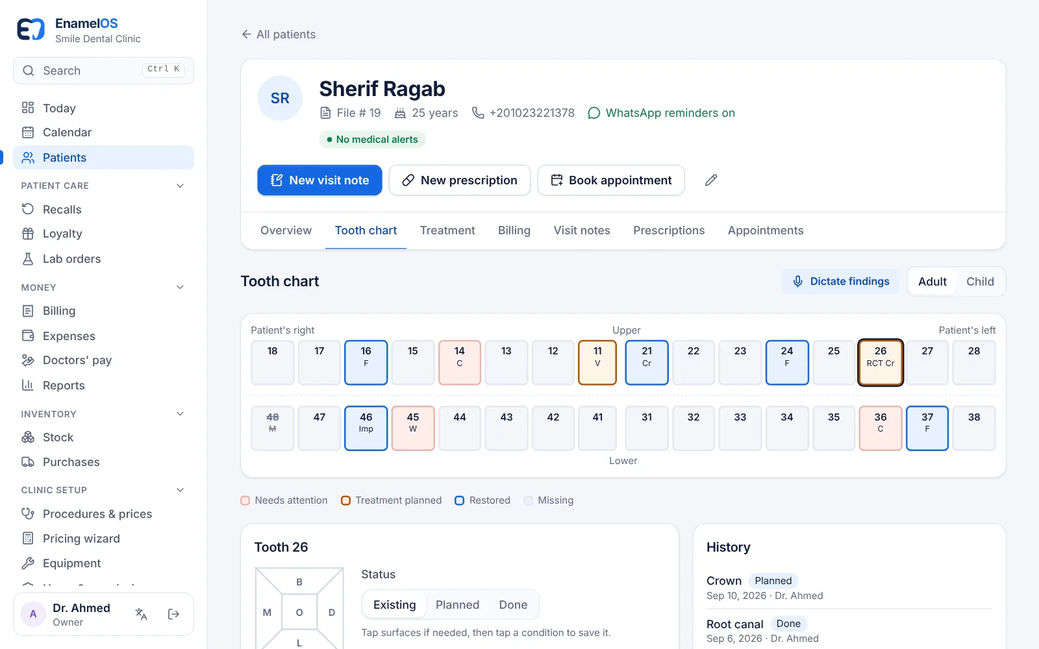1039x649 pixels.
Task: Click the Search field
Action: click(x=103, y=71)
